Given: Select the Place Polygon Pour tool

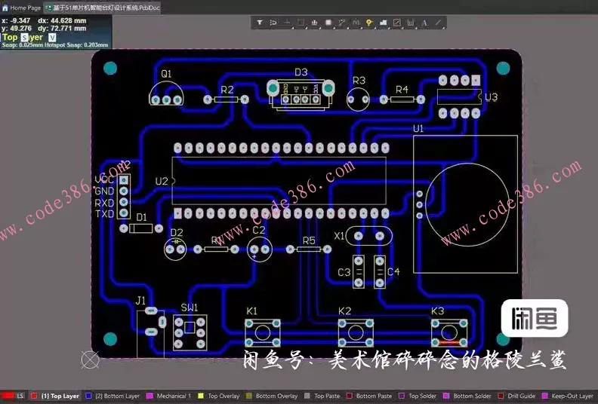Looking at the screenshot, I should [x=383, y=23].
